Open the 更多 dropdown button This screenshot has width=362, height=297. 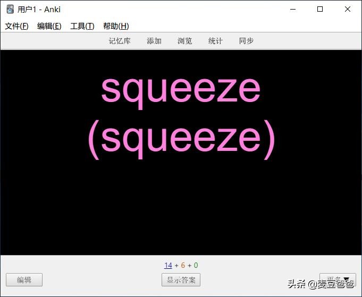(338, 279)
